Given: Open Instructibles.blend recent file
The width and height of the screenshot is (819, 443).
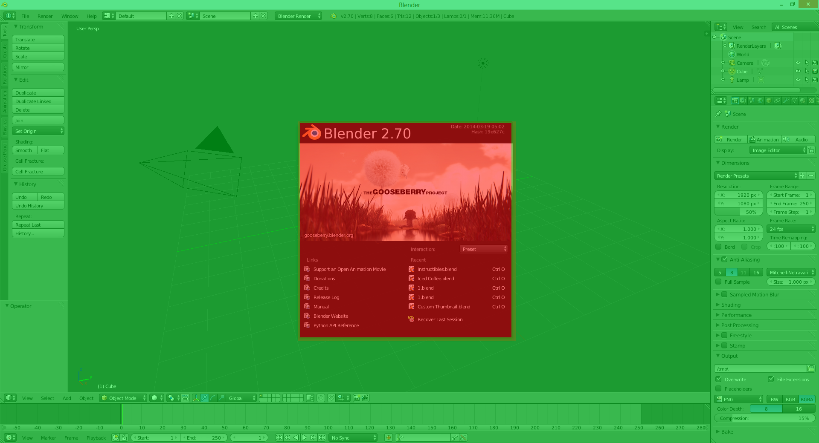Looking at the screenshot, I should 456,269.
